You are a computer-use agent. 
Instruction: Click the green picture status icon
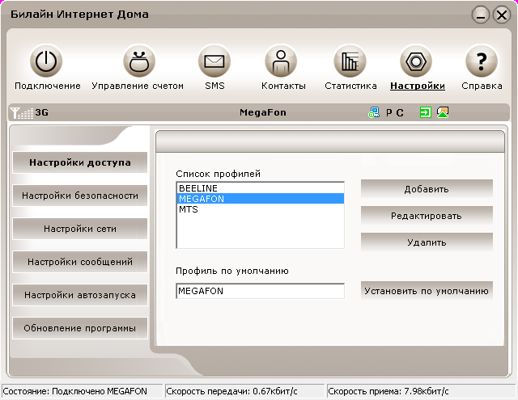tap(443, 112)
